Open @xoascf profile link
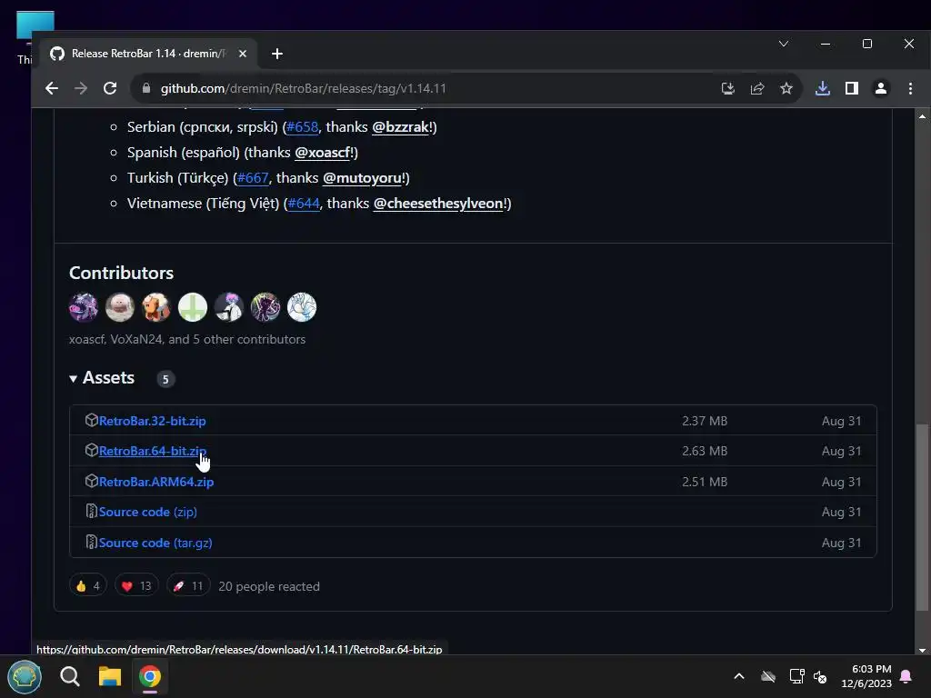Viewport: 931px width, 698px height. [x=323, y=153]
